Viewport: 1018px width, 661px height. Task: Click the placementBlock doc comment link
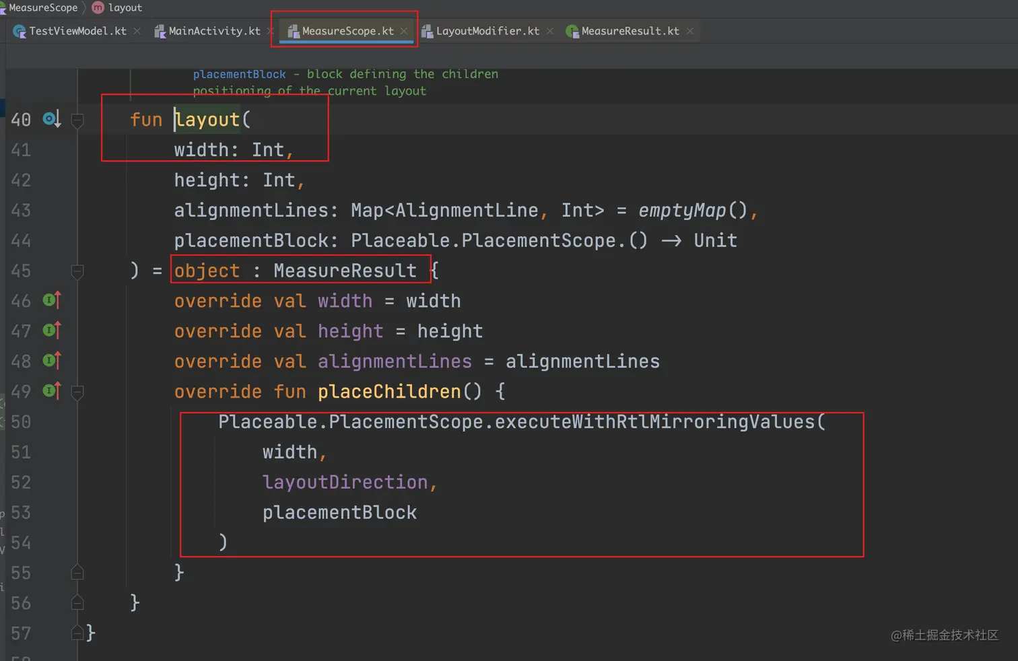click(x=239, y=74)
